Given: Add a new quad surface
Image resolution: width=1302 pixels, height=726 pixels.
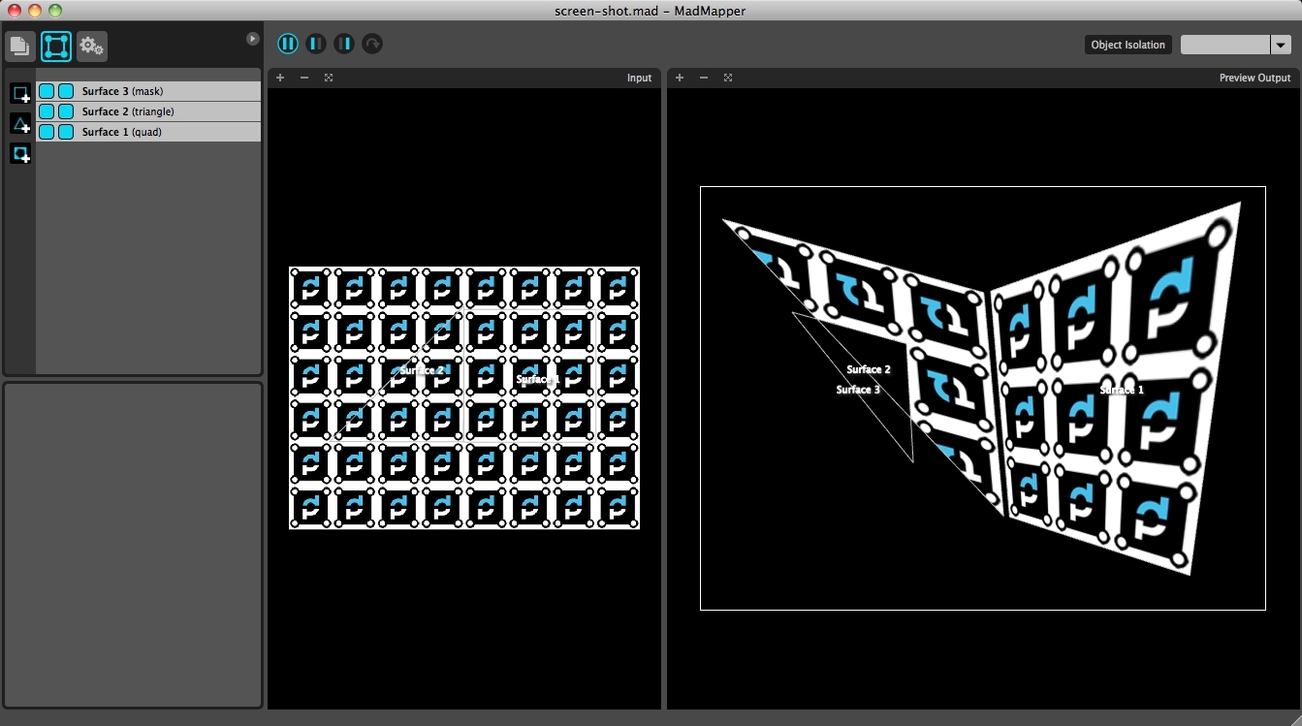Looking at the screenshot, I should (20, 94).
